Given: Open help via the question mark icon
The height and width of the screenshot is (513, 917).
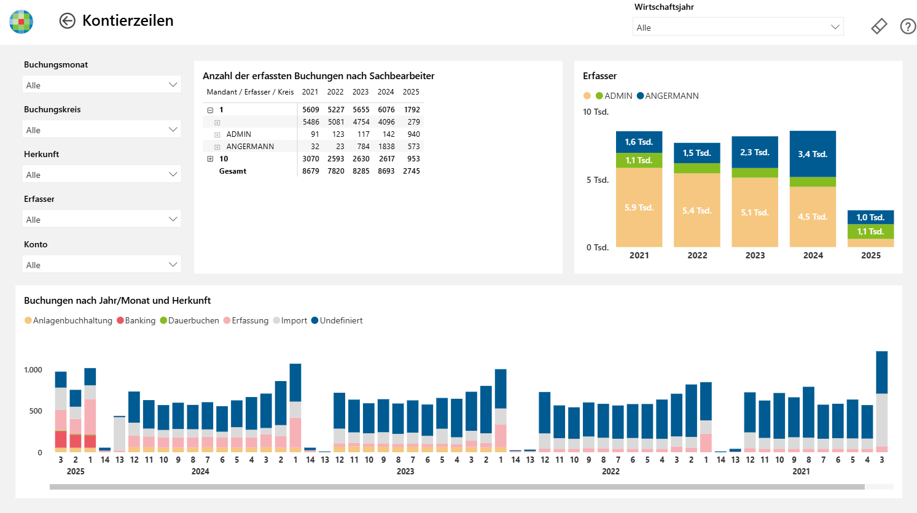Looking at the screenshot, I should pyautogui.click(x=908, y=26).
